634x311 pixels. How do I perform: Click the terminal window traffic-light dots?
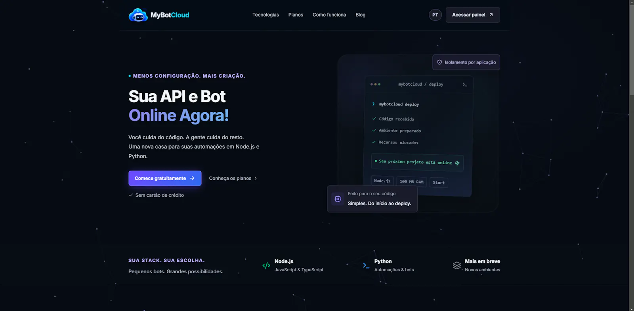(x=375, y=84)
